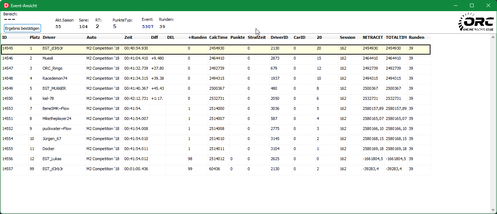Image resolution: width=497 pixels, height=214 pixels.
Task: Select the row for driver Muesli
Action: pos(47,58)
